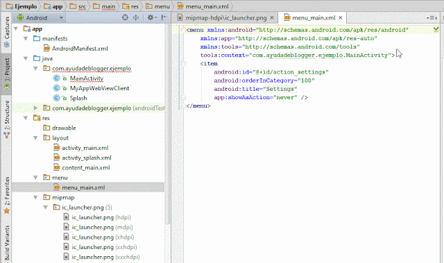Select the drawable folder

click(60, 128)
